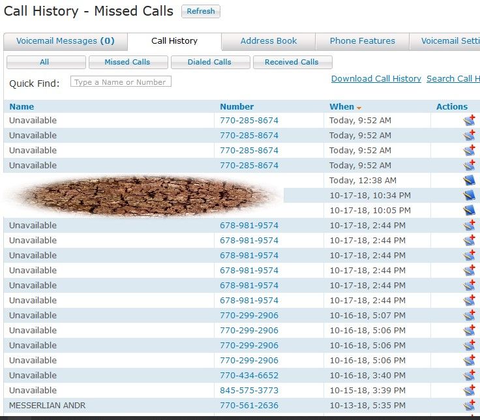Add 770-434-6652 to address book via icon
This screenshot has width=480, height=420.
click(x=469, y=376)
